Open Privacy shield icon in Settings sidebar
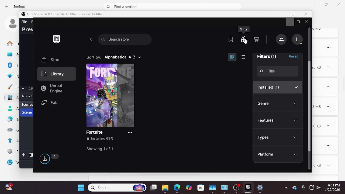The width and height of the screenshot is (345, 194). [x=10, y=151]
